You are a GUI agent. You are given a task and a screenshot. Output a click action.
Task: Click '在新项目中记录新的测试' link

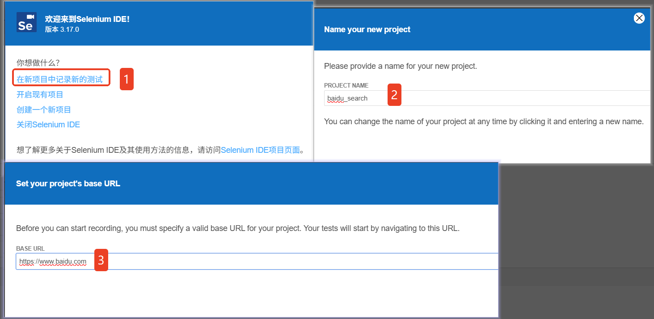(59, 80)
